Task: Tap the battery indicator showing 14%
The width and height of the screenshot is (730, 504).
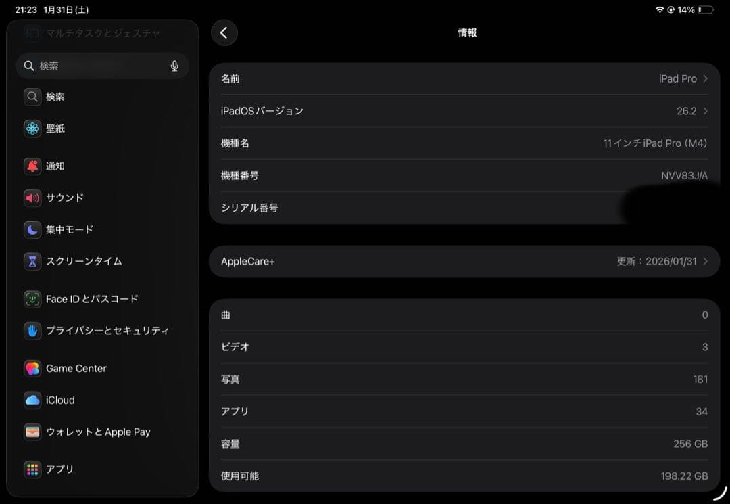Action: point(700,9)
